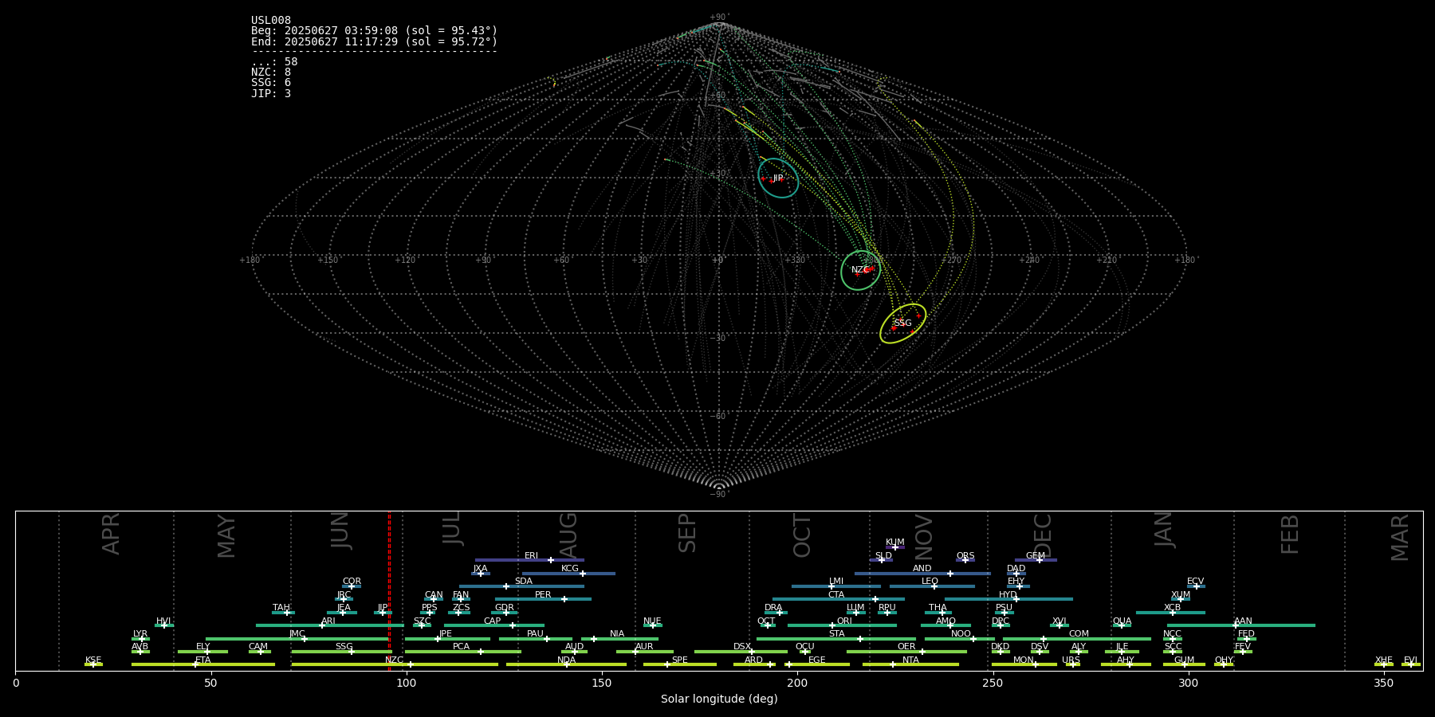Select the SDA shower label in timeline
Image resolution: width=1435 pixels, height=717 pixels.
[524, 582]
